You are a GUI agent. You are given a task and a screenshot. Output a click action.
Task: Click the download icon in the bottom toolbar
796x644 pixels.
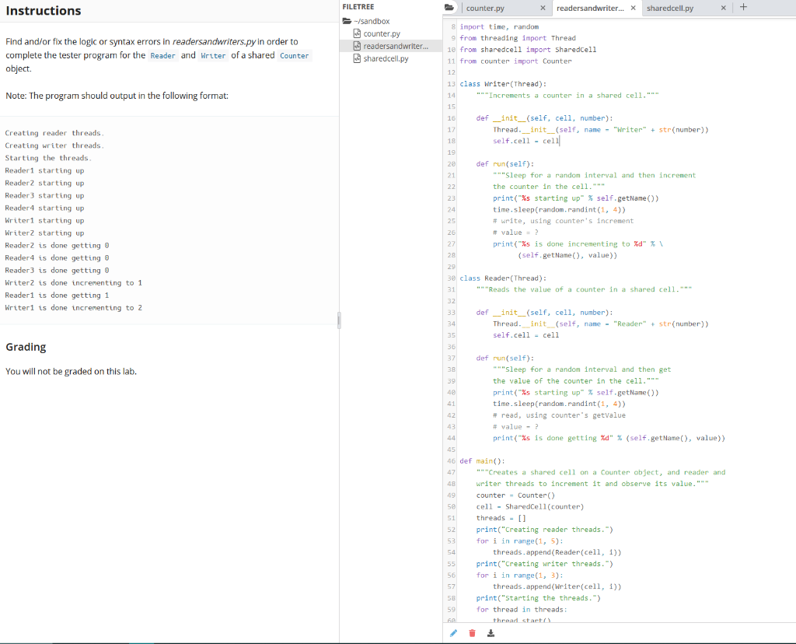(489, 633)
